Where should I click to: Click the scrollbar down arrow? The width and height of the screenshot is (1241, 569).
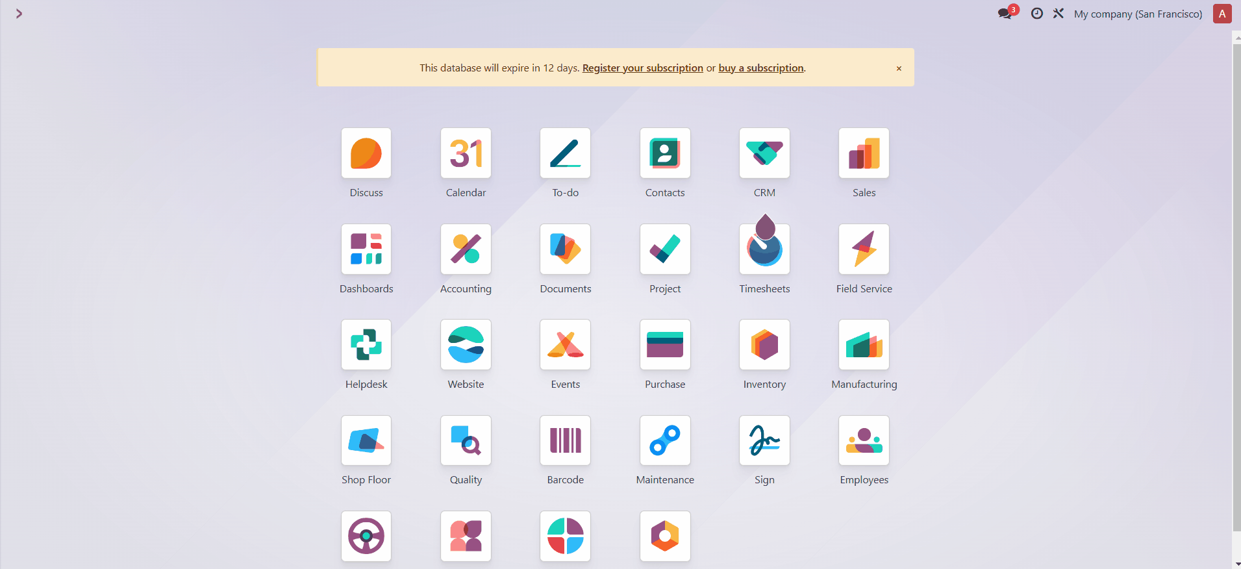tap(1237, 564)
